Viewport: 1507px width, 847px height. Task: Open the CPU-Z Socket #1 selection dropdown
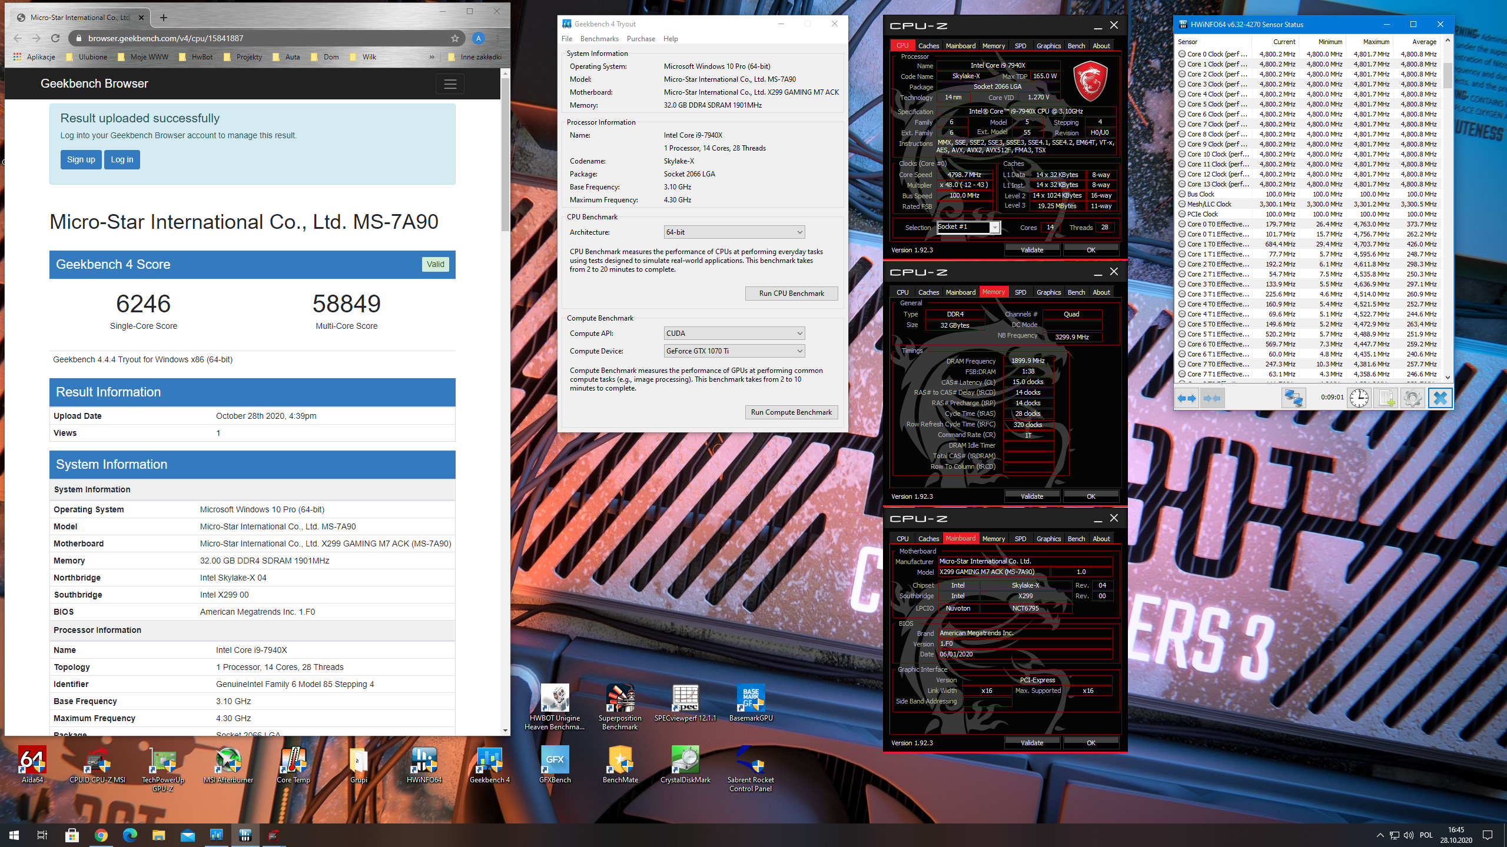[968, 228]
